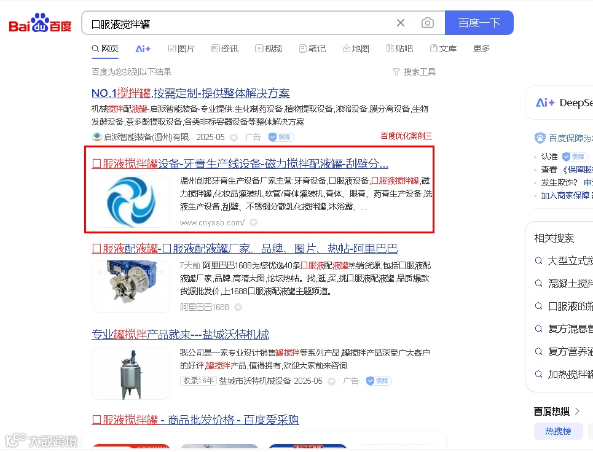This screenshot has height=452, width=593.
Task: Open the 口服液搅拌罐设备-牙膏生产线设备 result link
Action: (x=240, y=163)
